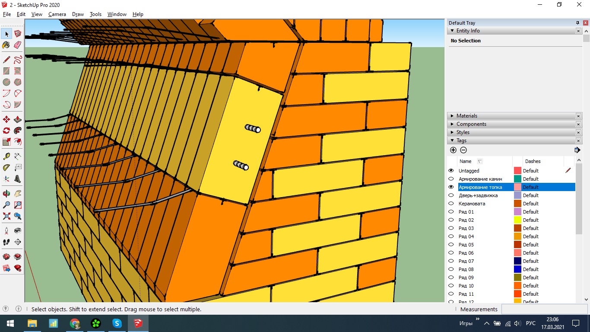Click color swatch of Ряд 07
The height and width of the screenshot is (332, 590).
(x=517, y=261)
